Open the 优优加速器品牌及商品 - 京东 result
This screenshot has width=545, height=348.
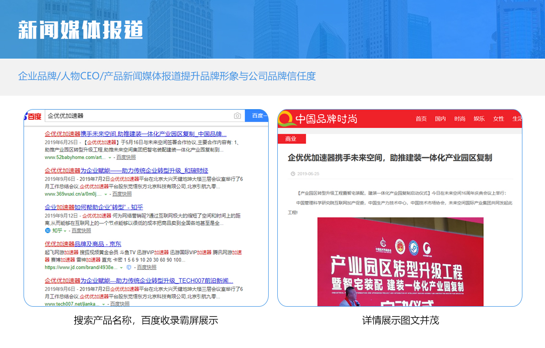[83, 244]
